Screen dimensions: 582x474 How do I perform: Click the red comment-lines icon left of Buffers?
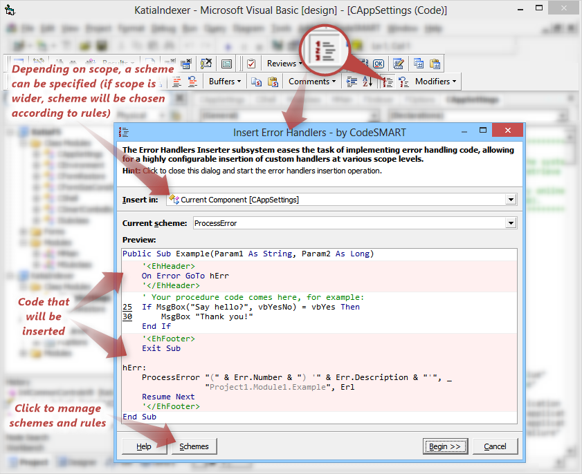[x=176, y=82]
